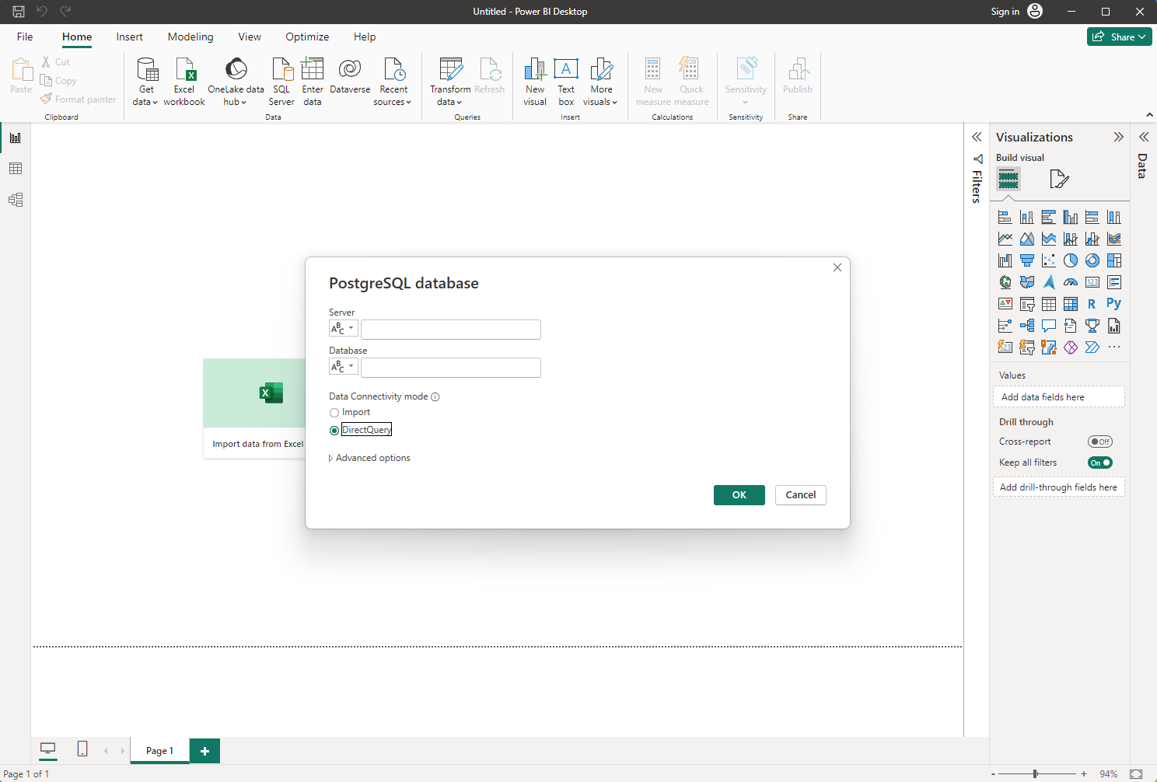The image size is (1157, 782).
Task: Switch to Table view in the left sidebar
Action: pos(16,169)
